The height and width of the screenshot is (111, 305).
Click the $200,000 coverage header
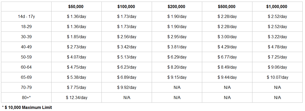tap(176, 6)
